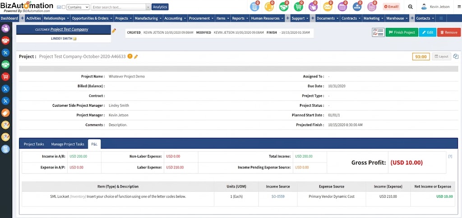Open the yellow envelope mail notification icon
Screen dimensions: 462x218
(328, 6)
